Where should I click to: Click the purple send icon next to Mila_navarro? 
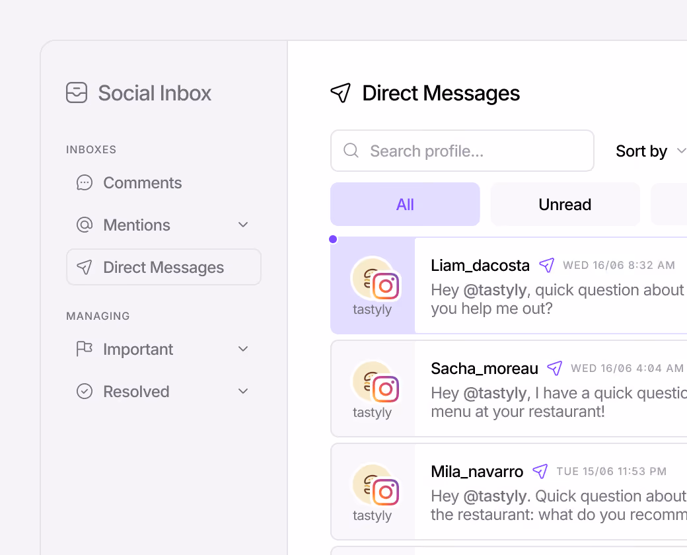(540, 471)
